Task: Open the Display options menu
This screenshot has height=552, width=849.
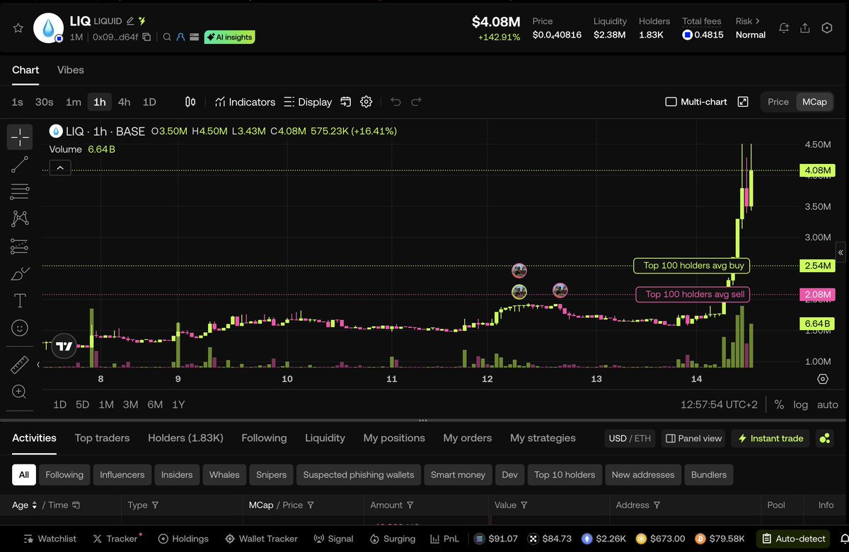Action: coord(308,102)
